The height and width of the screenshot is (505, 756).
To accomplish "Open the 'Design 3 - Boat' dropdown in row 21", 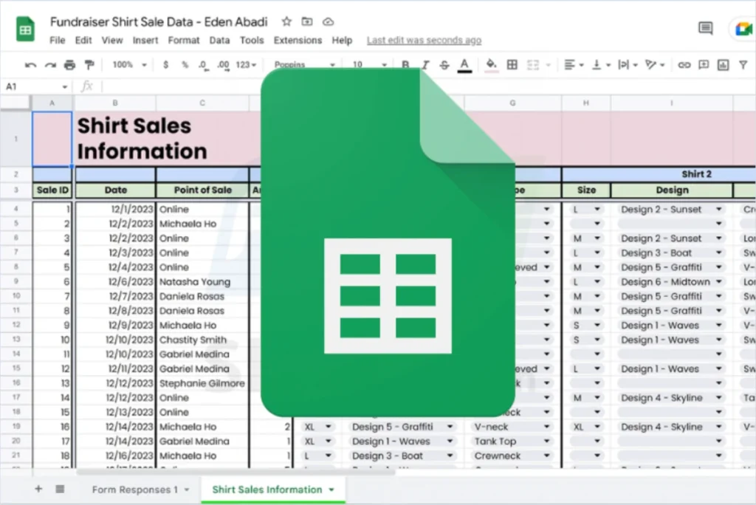I will pos(450,456).
